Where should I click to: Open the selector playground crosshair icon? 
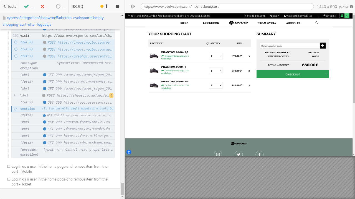click(x=133, y=6)
